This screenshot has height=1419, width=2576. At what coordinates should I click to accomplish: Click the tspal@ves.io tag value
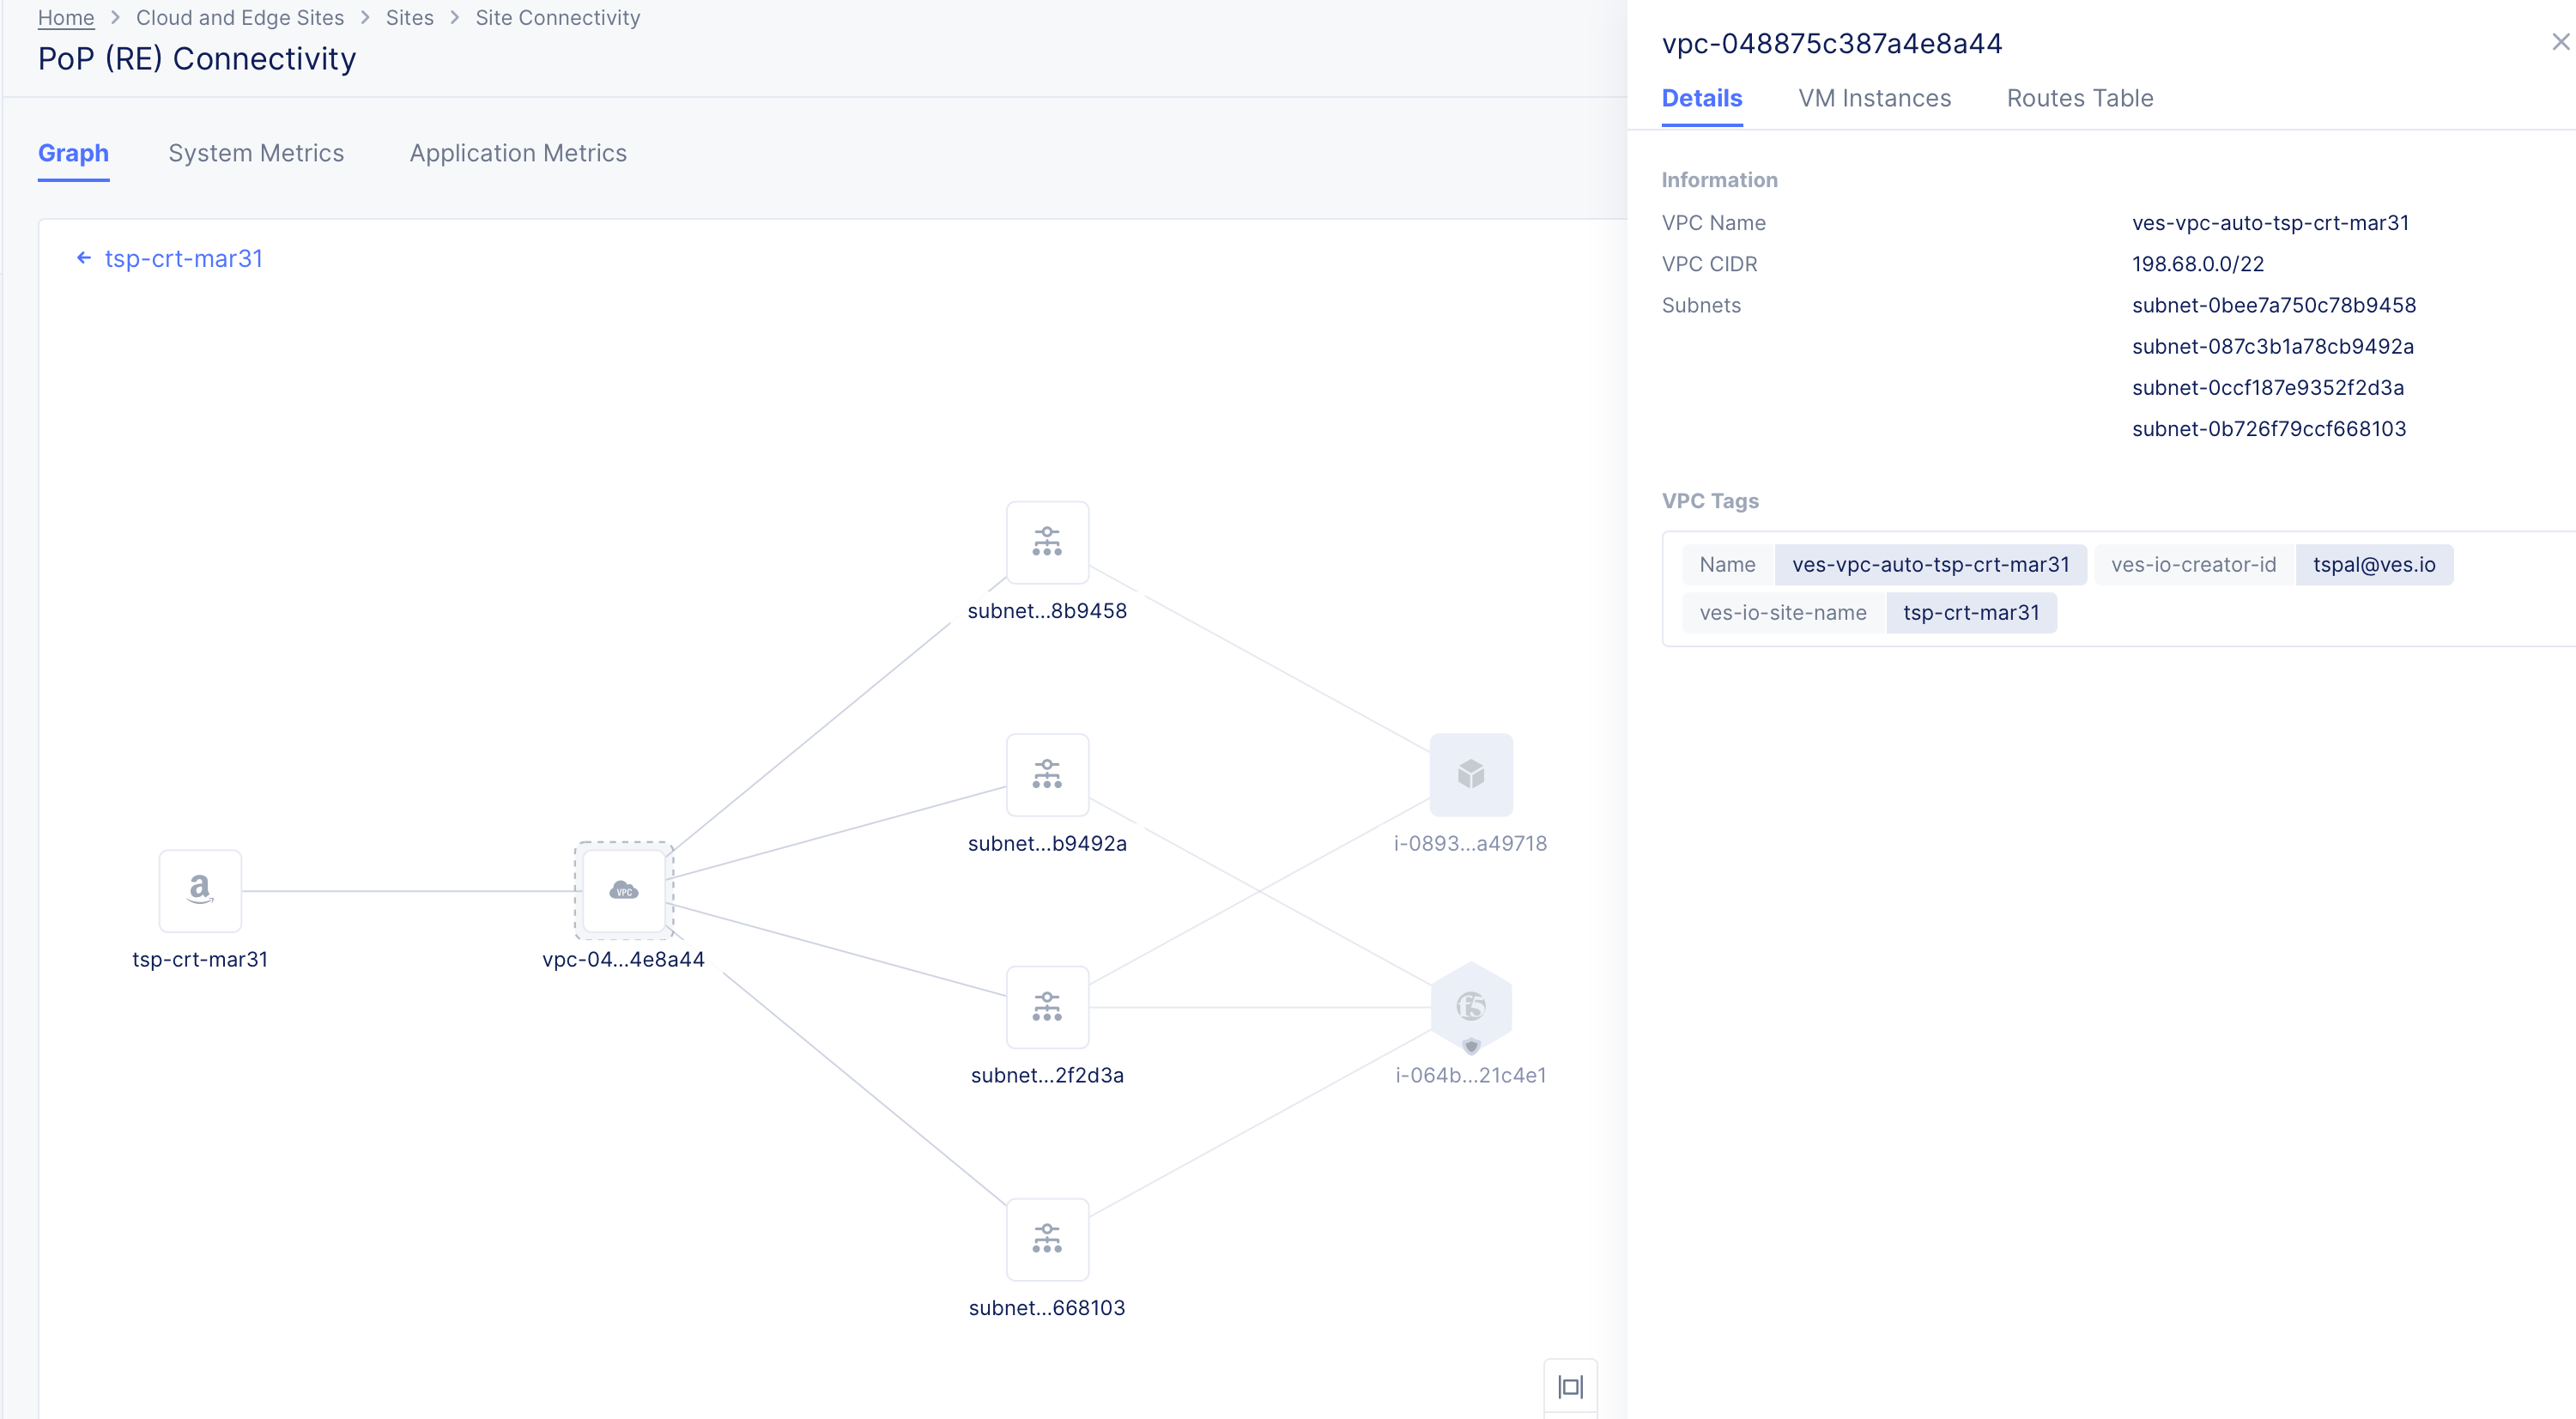tap(2373, 564)
